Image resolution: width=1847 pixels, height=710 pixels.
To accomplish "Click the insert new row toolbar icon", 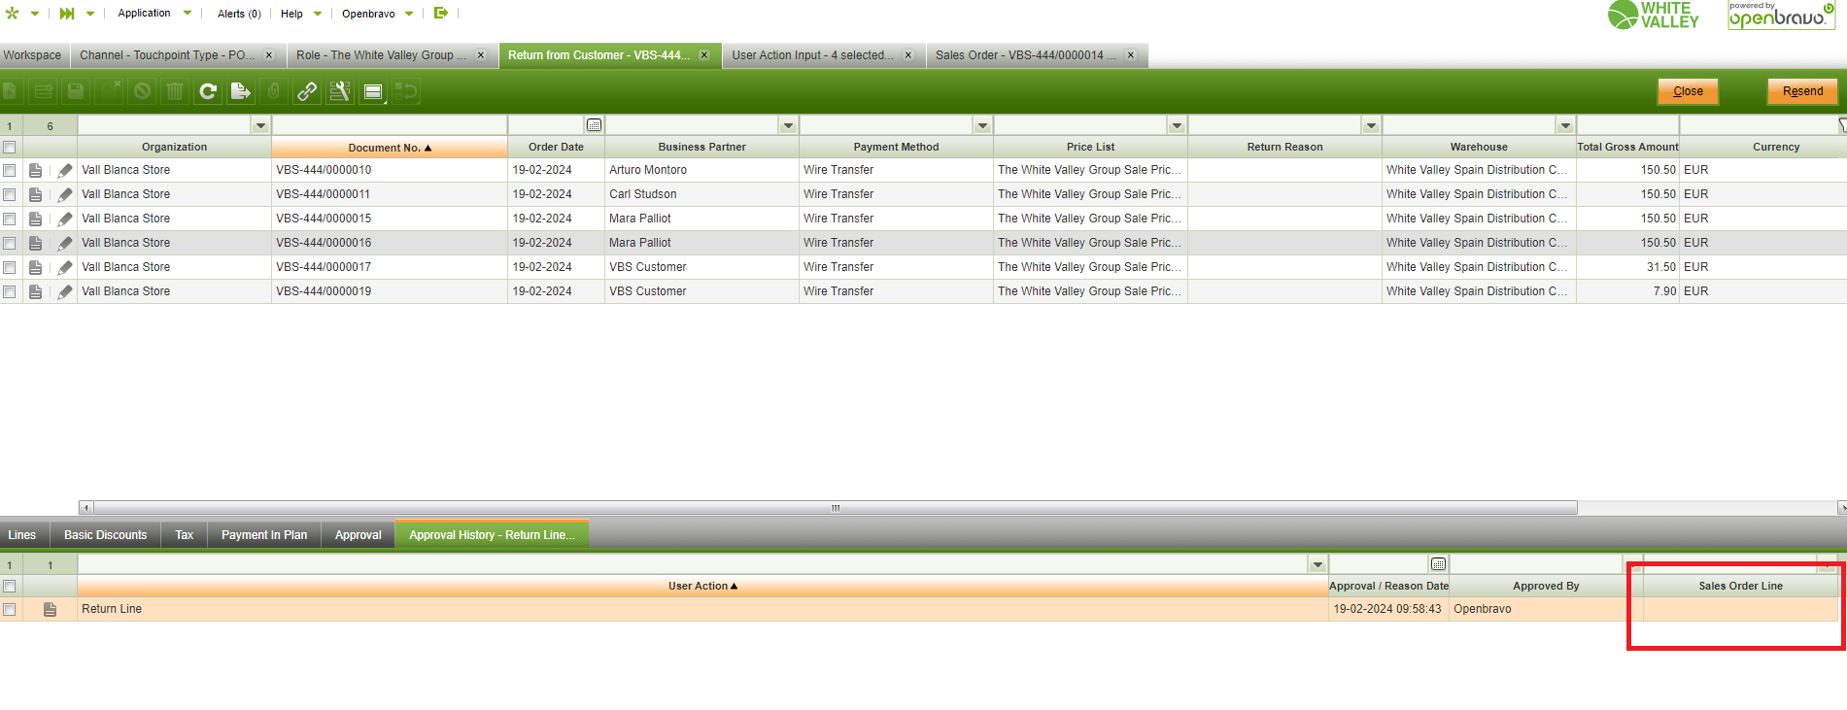I will coord(43,91).
